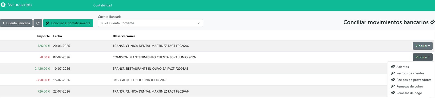Screen dimensions: 435x98
Task: Click the date 10-07-2026
Action: pyautogui.click(x=62, y=69)
